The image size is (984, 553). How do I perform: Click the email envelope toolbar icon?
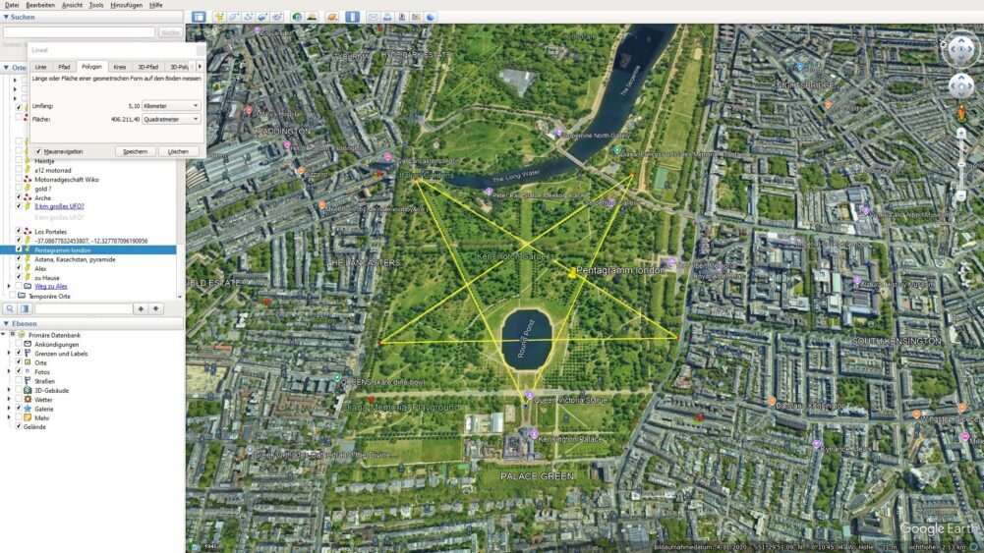(373, 17)
